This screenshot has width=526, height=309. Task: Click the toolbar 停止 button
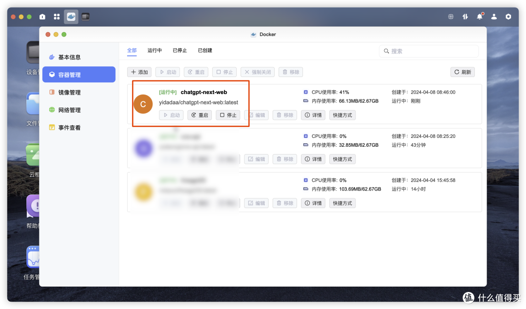[x=225, y=72]
